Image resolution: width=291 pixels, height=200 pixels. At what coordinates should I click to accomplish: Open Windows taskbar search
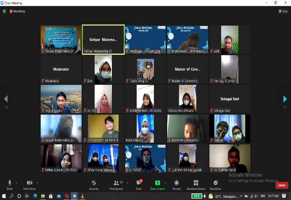[11, 196]
